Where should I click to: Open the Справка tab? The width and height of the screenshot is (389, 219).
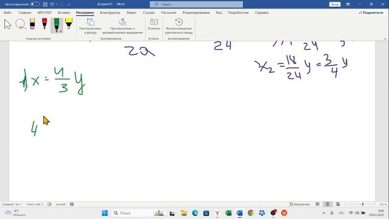[261, 13]
